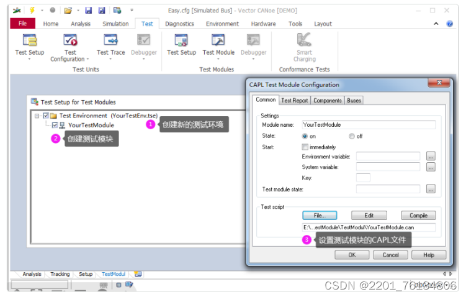466x297 pixels.
Task: Click the Test Module ribbon icon
Action: pyautogui.click(x=218, y=40)
